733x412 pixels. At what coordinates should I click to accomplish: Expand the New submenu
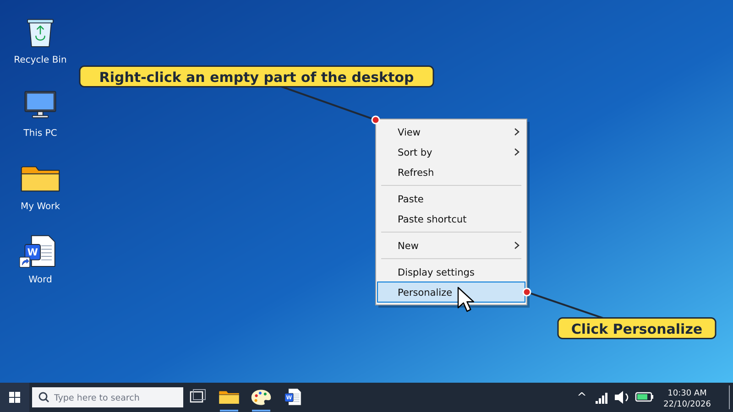click(x=451, y=245)
